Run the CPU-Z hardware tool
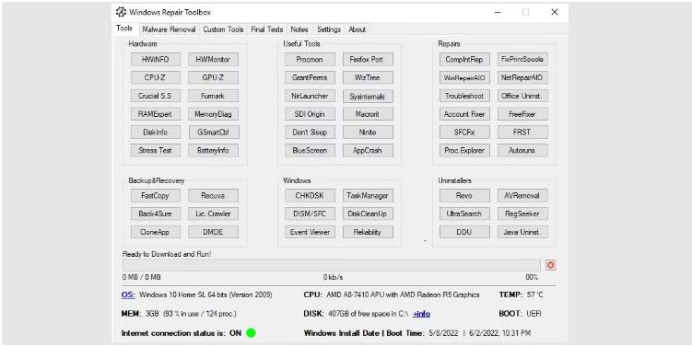Screen dimensions: 692x346 pyautogui.click(x=156, y=77)
